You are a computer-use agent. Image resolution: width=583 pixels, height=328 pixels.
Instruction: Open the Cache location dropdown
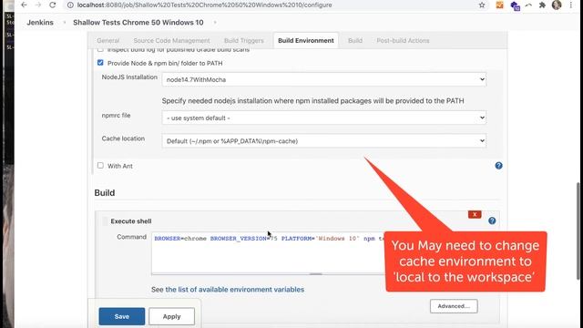click(324, 141)
